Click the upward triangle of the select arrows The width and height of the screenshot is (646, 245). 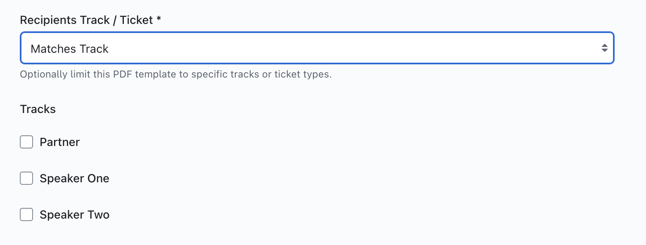click(604, 45)
